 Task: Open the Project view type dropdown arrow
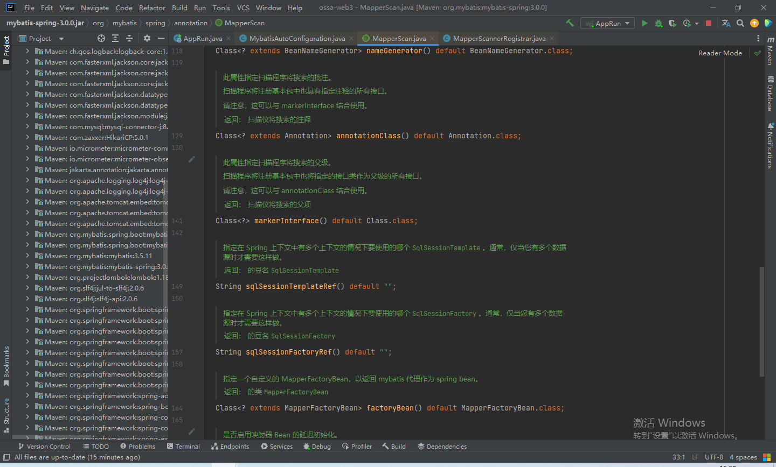(x=61, y=39)
